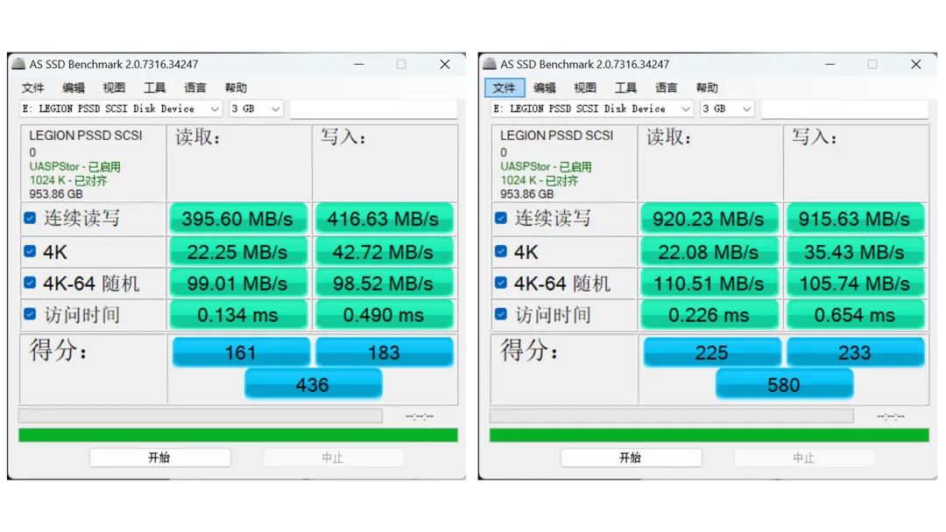The image size is (946, 532).
Task: Toggle the 访问时间 checkbox on left window
Action: (x=29, y=314)
